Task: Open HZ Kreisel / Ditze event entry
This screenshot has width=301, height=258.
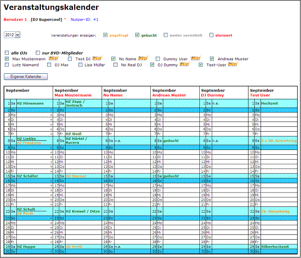Action: click(82, 211)
